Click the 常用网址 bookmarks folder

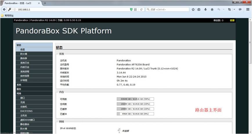coord(7,16)
